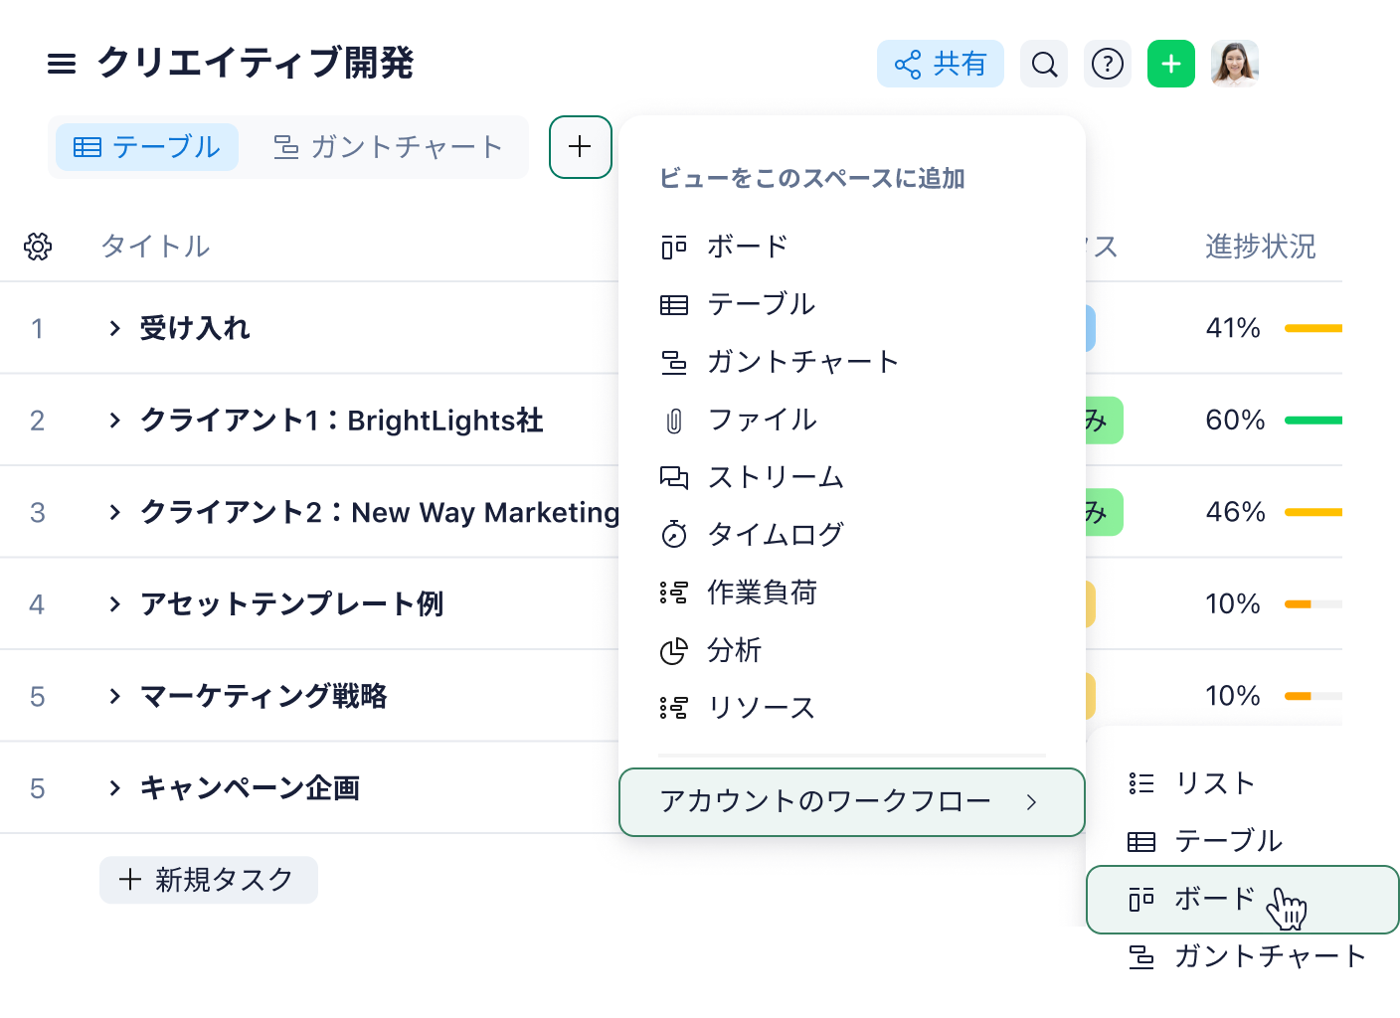Select the 作業負荷 view option
This screenshot has height=1018, width=1400.
(x=762, y=593)
